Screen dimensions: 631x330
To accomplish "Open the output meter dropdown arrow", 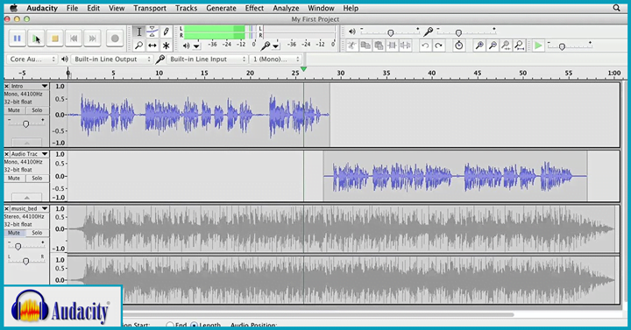I will pyautogui.click(x=196, y=46).
